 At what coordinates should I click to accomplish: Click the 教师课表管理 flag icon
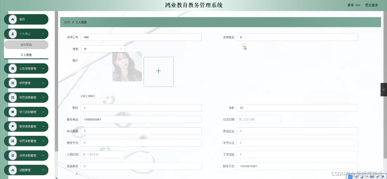point(13,126)
